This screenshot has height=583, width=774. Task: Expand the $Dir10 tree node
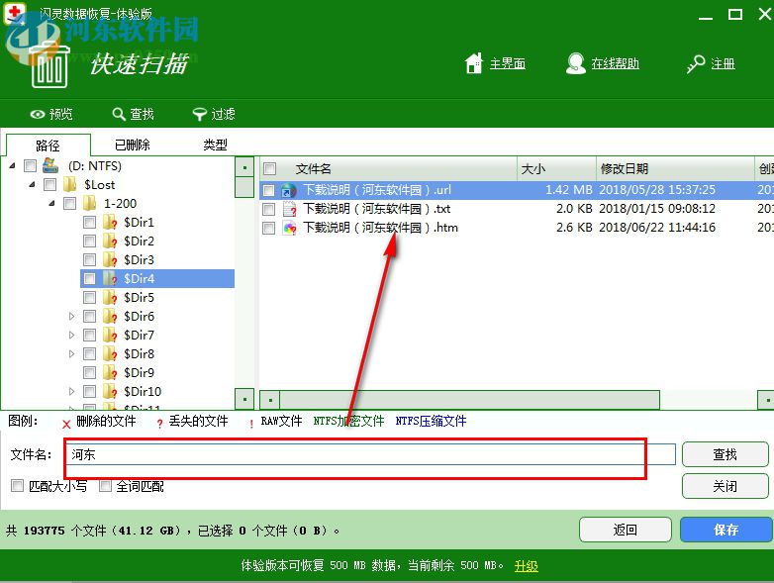point(71,391)
